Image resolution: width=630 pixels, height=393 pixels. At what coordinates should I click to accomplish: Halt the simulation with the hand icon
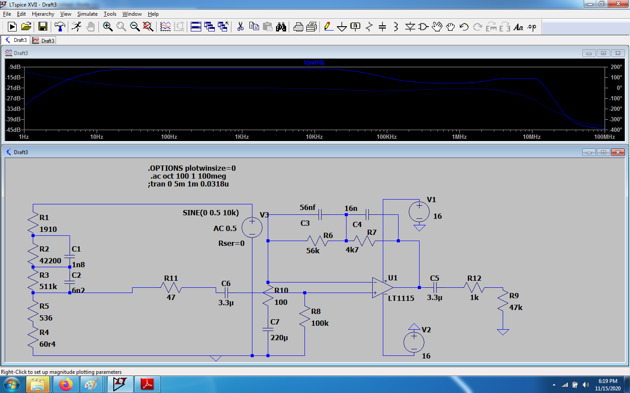[90, 27]
